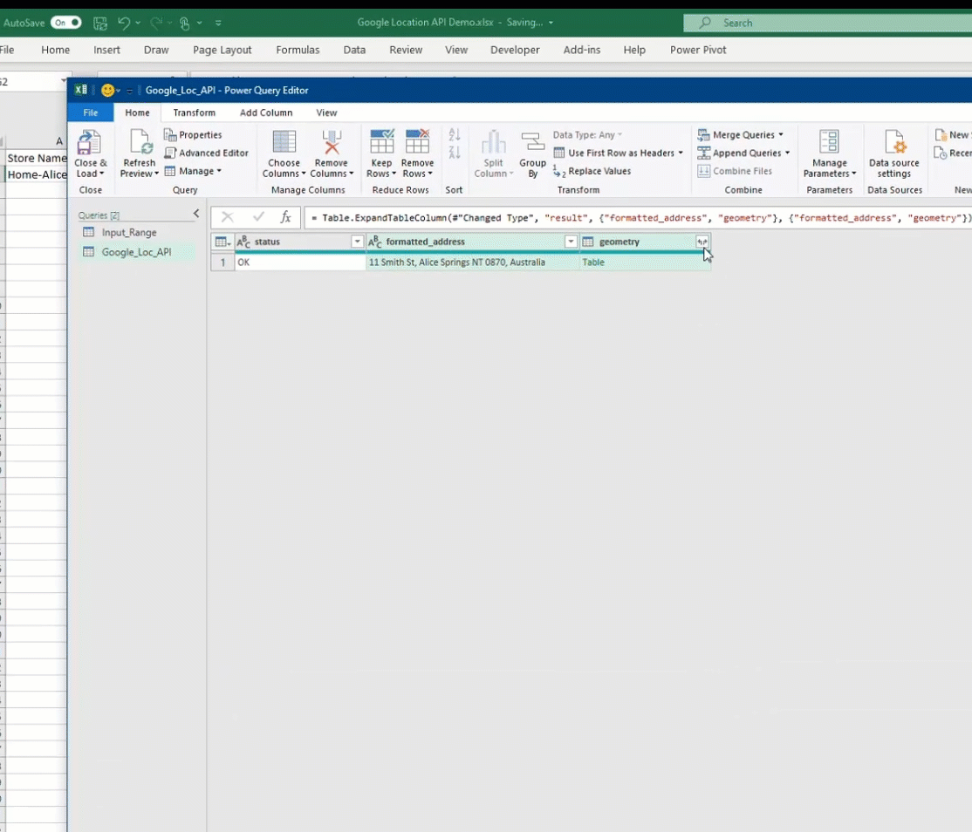The height and width of the screenshot is (832, 972).
Task: Sort descending with the Z-A icon
Action: pyautogui.click(x=455, y=153)
